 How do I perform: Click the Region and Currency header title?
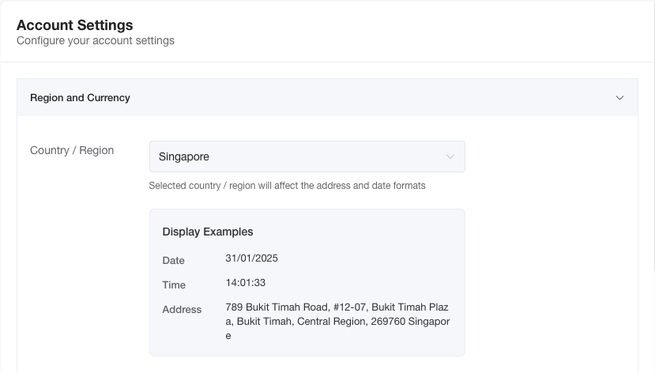(80, 98)
